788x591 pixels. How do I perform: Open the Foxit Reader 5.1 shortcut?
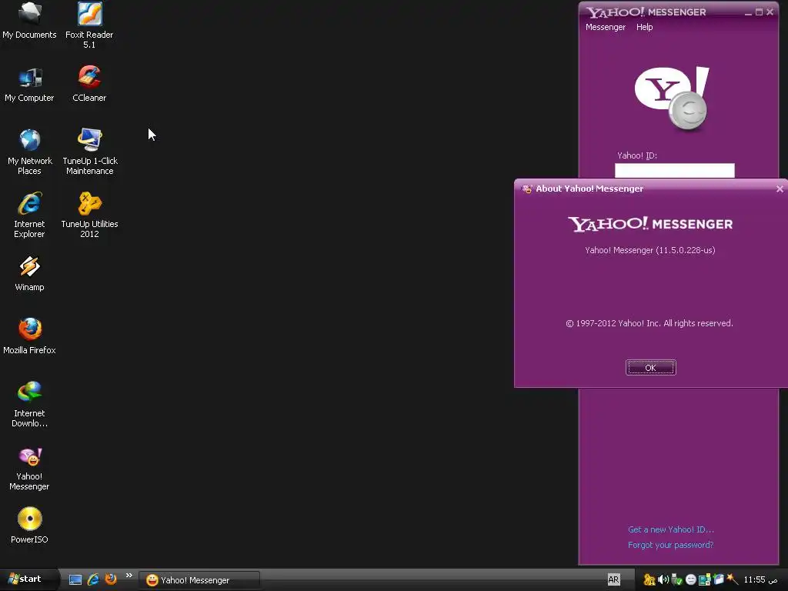tap(89, 25)
